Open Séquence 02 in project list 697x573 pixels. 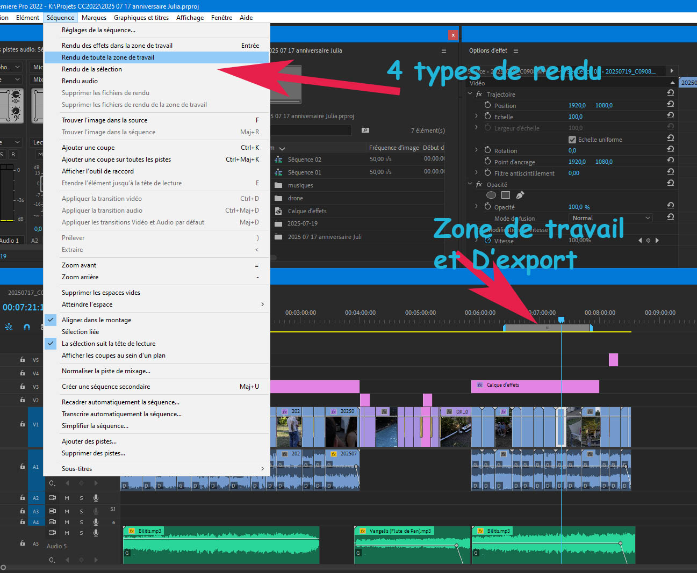[x=304, y=159]
